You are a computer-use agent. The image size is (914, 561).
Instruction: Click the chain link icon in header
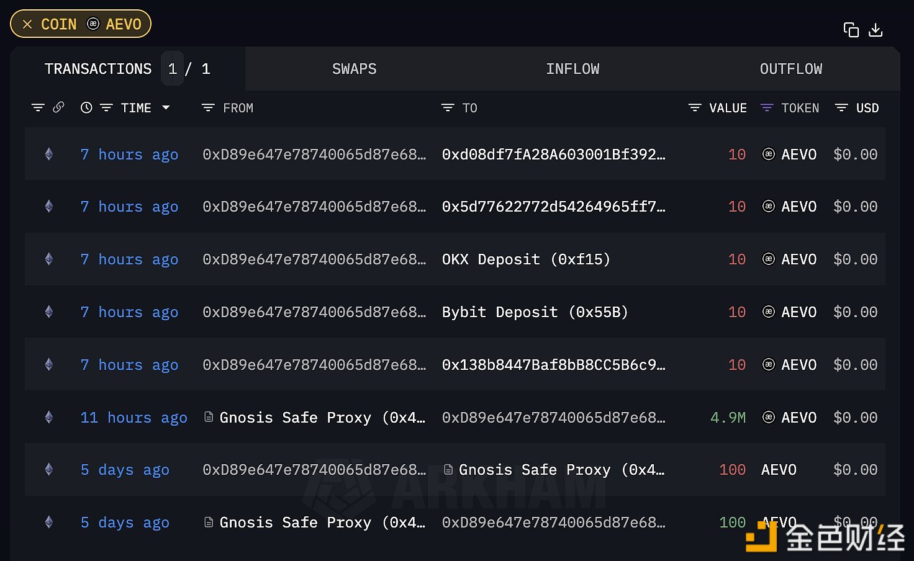coord(58,107)
